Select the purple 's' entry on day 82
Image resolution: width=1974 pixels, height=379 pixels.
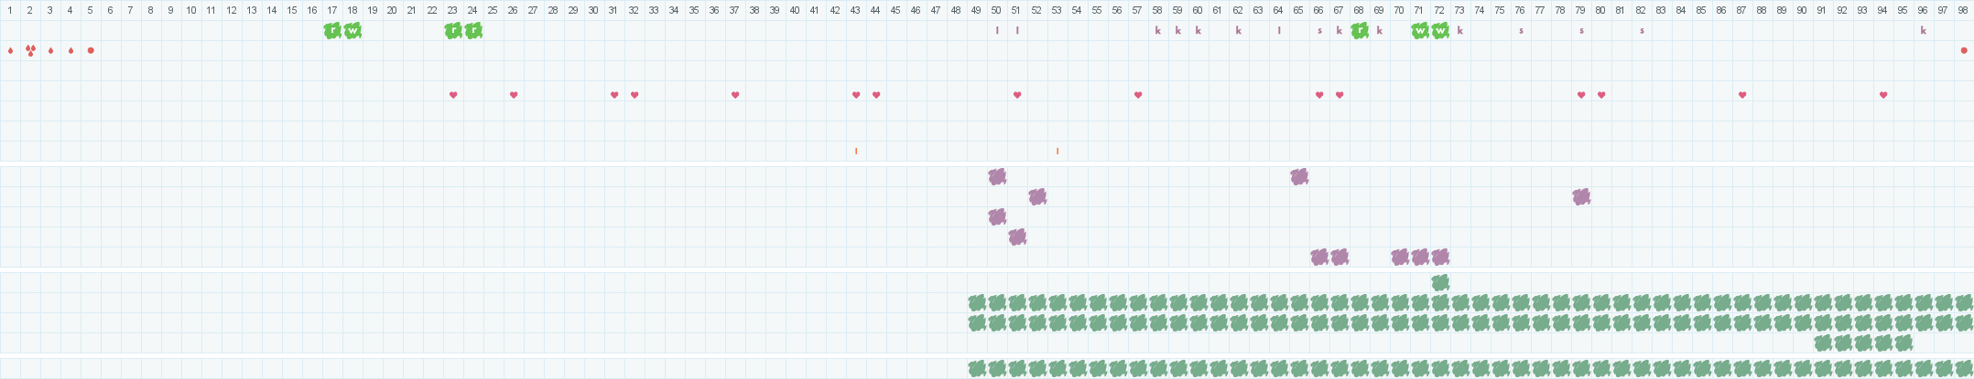click(1642, 30)
